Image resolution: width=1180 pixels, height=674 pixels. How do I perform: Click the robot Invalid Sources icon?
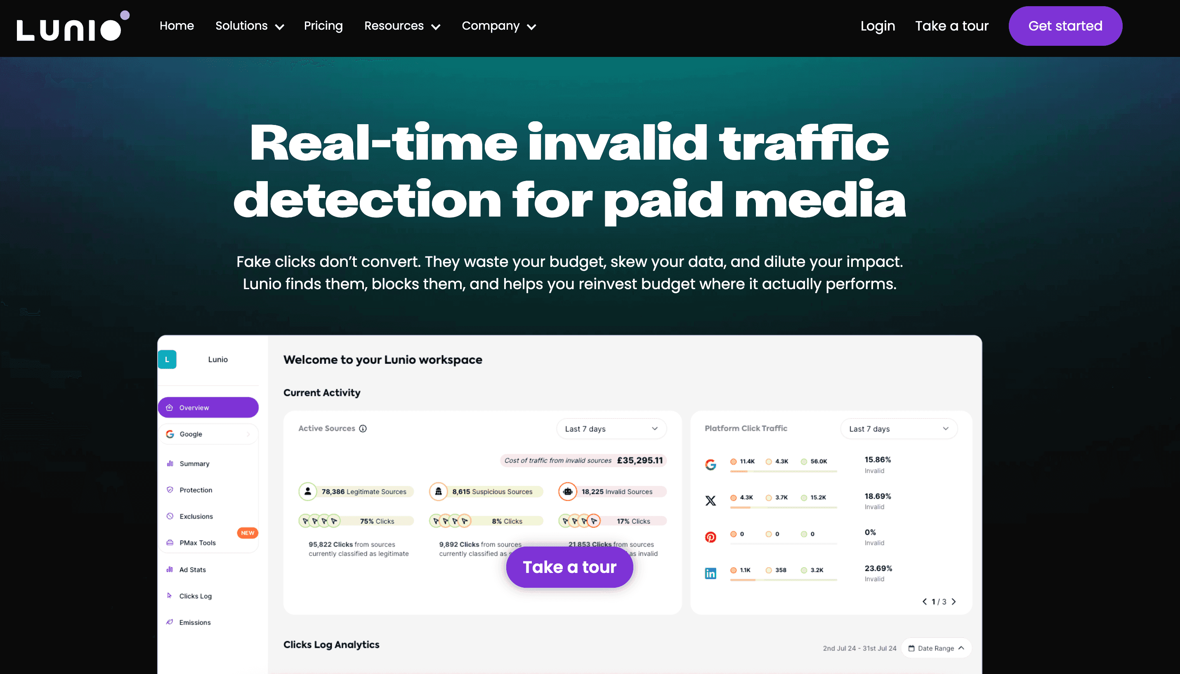[x=568, y=491]
